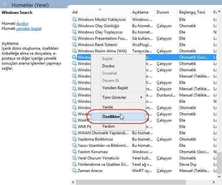This screenshot has width=222, height=185.
Task: Click the horizontal scrollbar thumb
Action: pos(131,182)
